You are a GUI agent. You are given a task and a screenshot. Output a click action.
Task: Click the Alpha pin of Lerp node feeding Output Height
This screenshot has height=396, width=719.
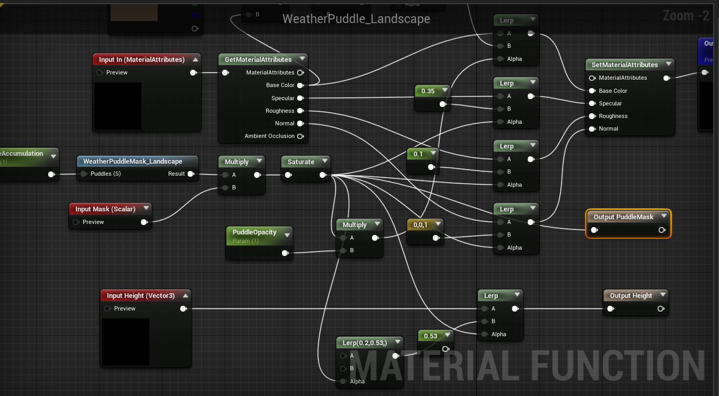pos(484,334)
